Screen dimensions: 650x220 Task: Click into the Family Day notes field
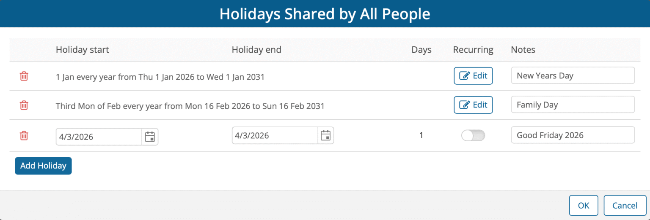[x=573, y=105]
